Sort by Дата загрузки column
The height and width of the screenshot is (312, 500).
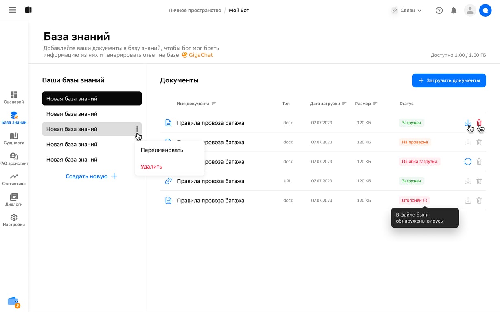pyautogui.click(x=328, y=104)
